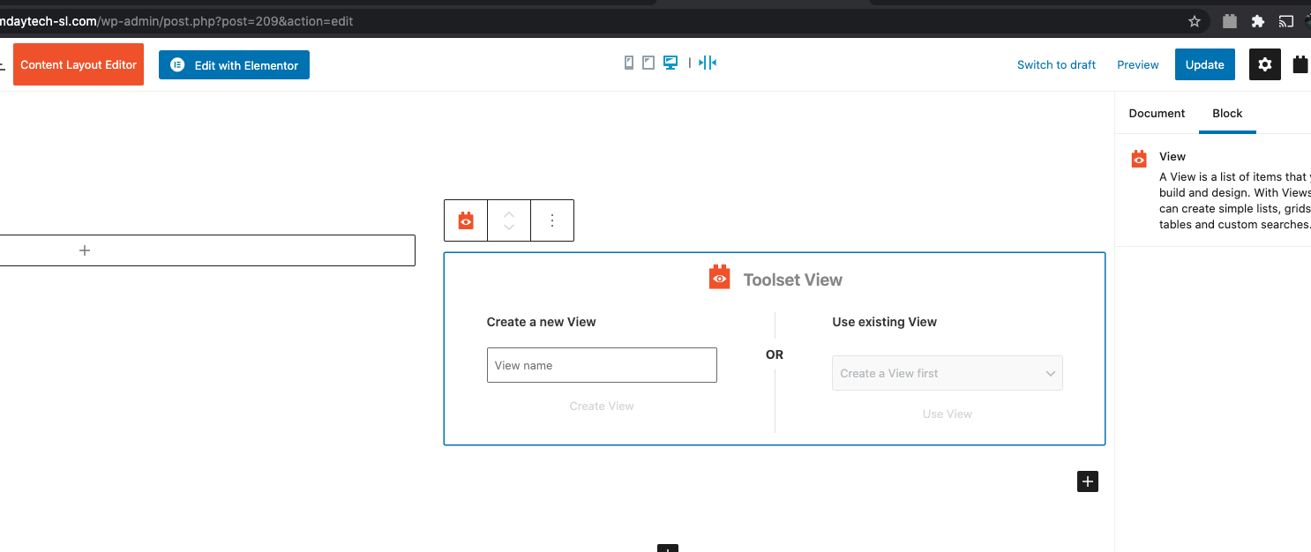This screenshot has height=552, width=1311.
Task: Click the 'Use existing View' heading
Action: (x=885, y=323)
